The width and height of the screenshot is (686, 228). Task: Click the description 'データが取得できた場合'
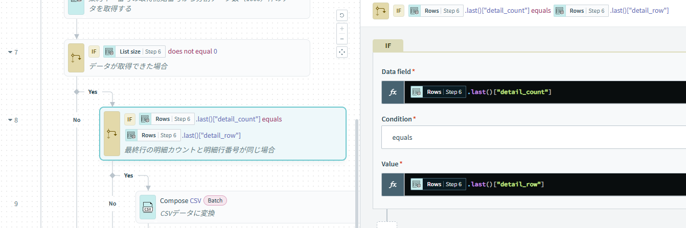pos(128,66)
